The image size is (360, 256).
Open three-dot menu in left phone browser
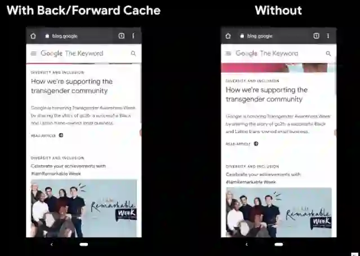click(x=133, y=36)
